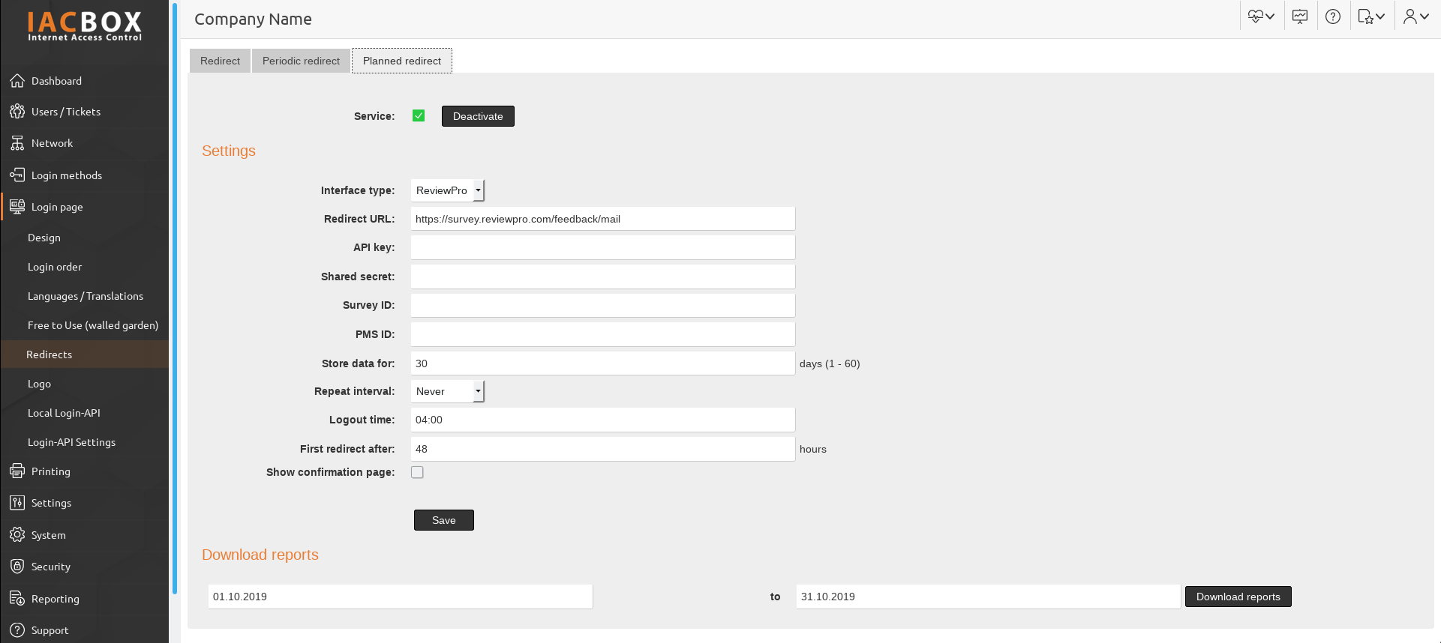
Task: Click the Login page monitor icon
Action: (17, 207)
